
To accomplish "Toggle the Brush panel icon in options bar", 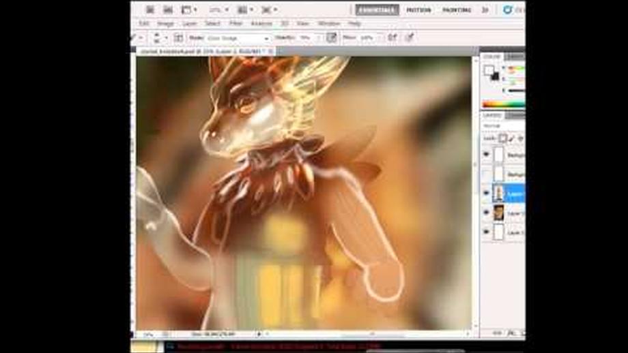I will (x=179, y=37).
